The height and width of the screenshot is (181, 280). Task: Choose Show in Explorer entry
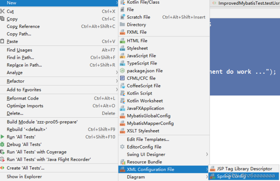click(59, 177)
